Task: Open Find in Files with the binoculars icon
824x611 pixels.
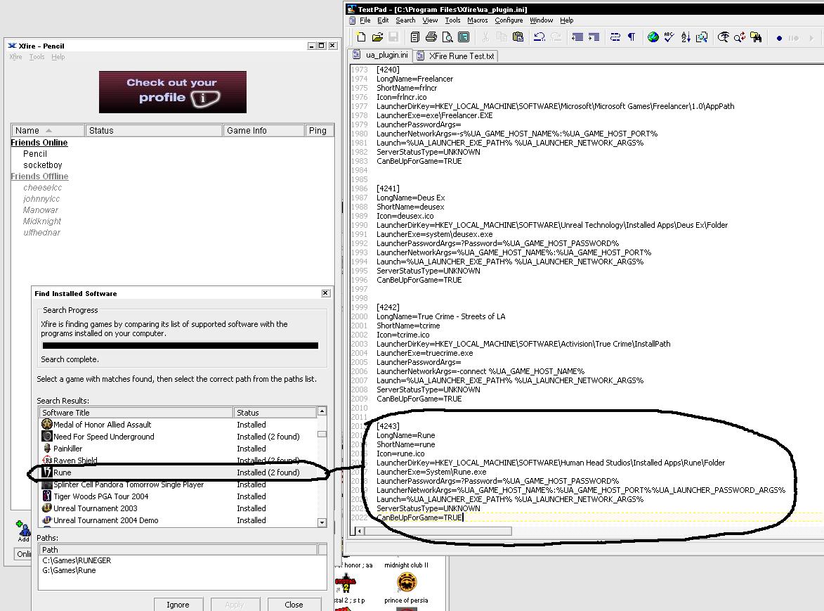Action: [x=756, y=37]
